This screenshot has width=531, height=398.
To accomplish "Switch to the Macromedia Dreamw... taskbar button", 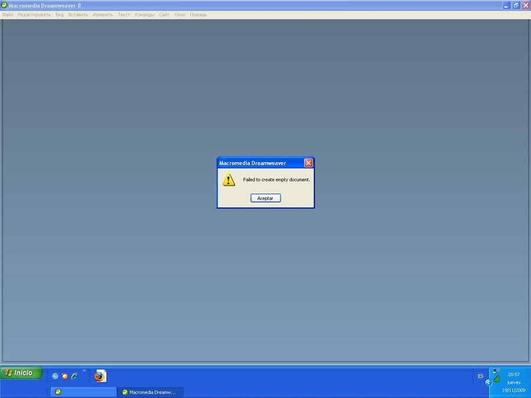I will [150, 392].
